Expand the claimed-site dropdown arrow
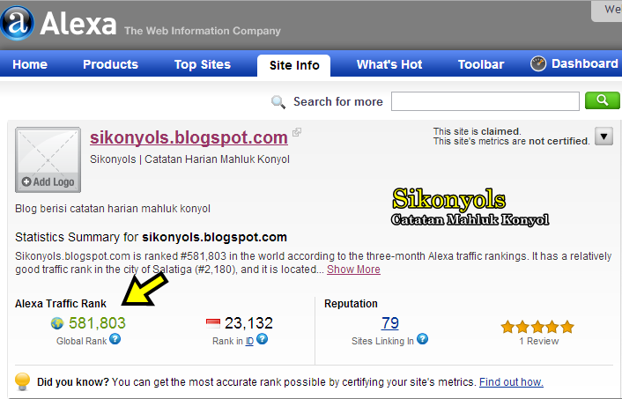 click(x=603, y=137)
